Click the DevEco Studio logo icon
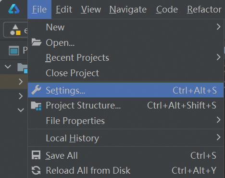Viewport: 225px width, 178px height. pos(14,9)
